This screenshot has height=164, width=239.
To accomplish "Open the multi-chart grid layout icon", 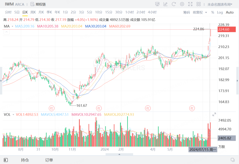I will pyautogui.click(x=198, y=4).
